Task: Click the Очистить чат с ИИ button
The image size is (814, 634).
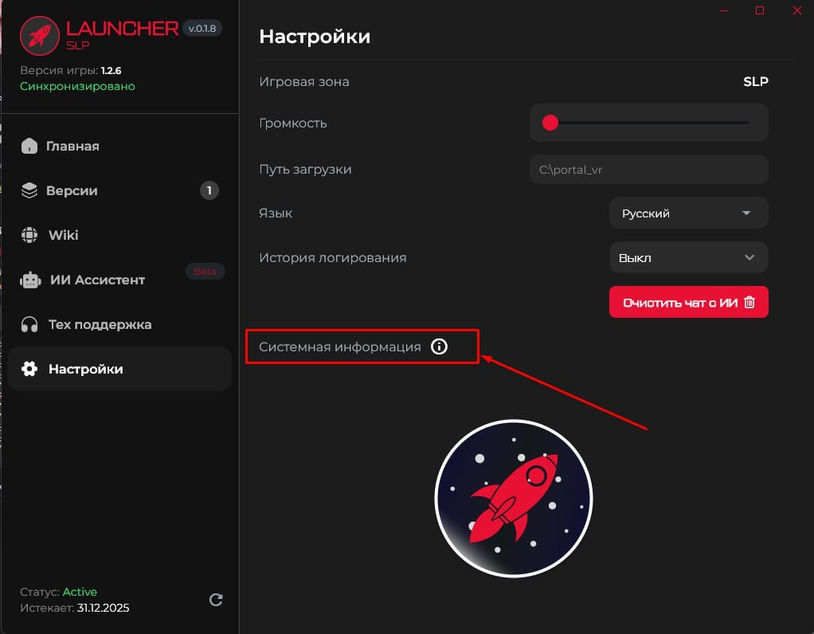Action: tap(688, 302)
